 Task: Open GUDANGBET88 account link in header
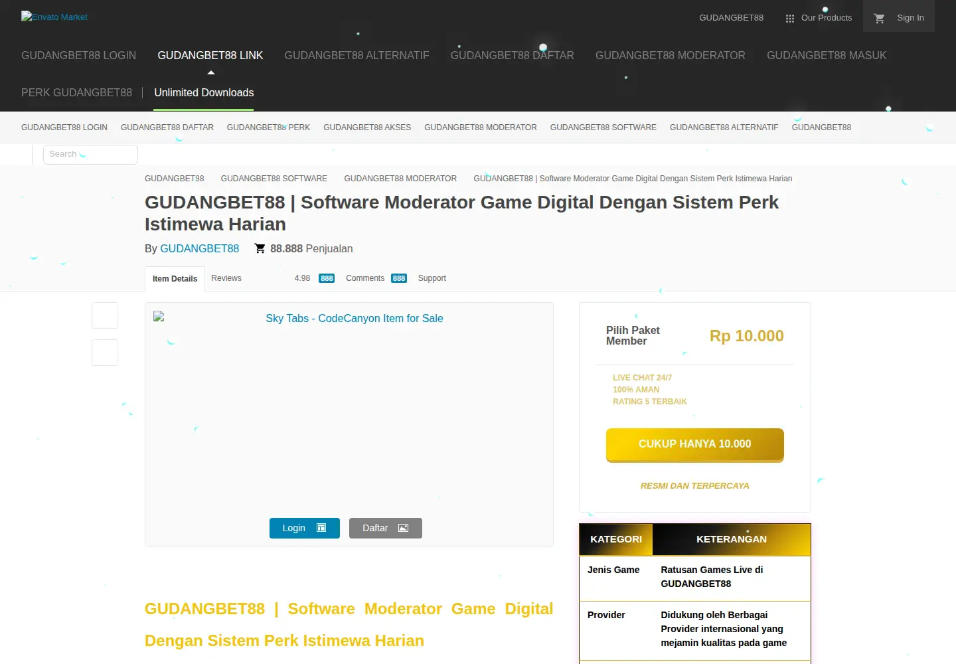point(731,18)
